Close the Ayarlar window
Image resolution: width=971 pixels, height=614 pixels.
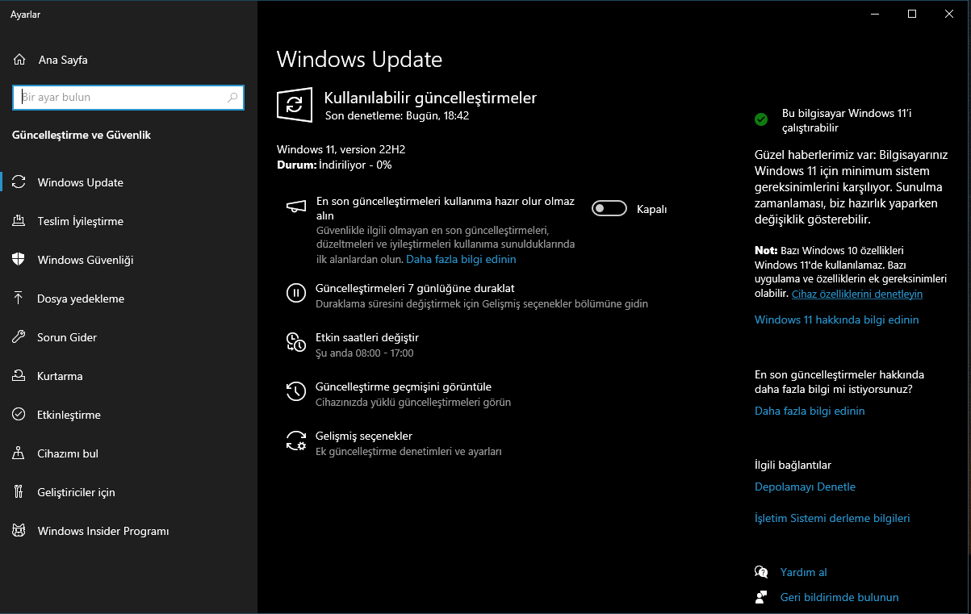point(950,14)
